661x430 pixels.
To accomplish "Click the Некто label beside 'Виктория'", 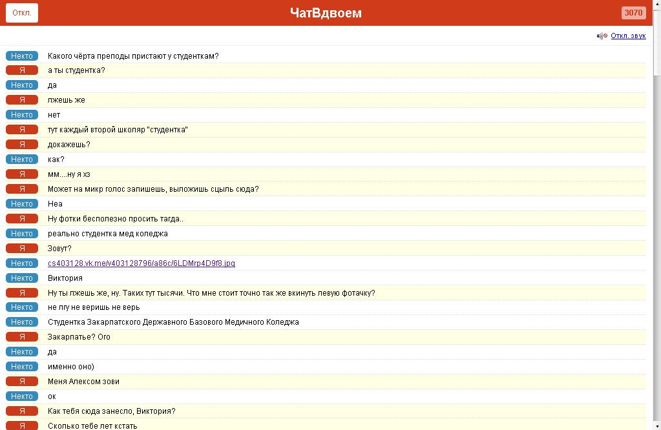I will [x=22, y=278].
